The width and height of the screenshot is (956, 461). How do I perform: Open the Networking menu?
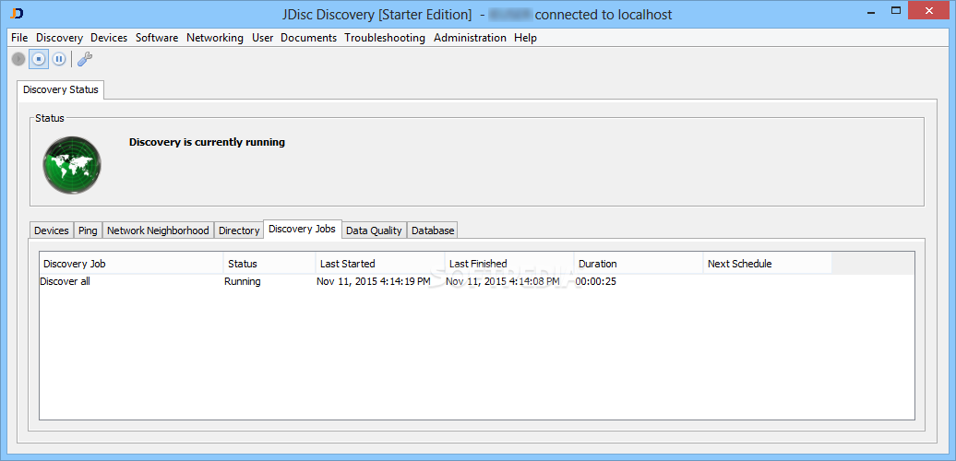215,38
